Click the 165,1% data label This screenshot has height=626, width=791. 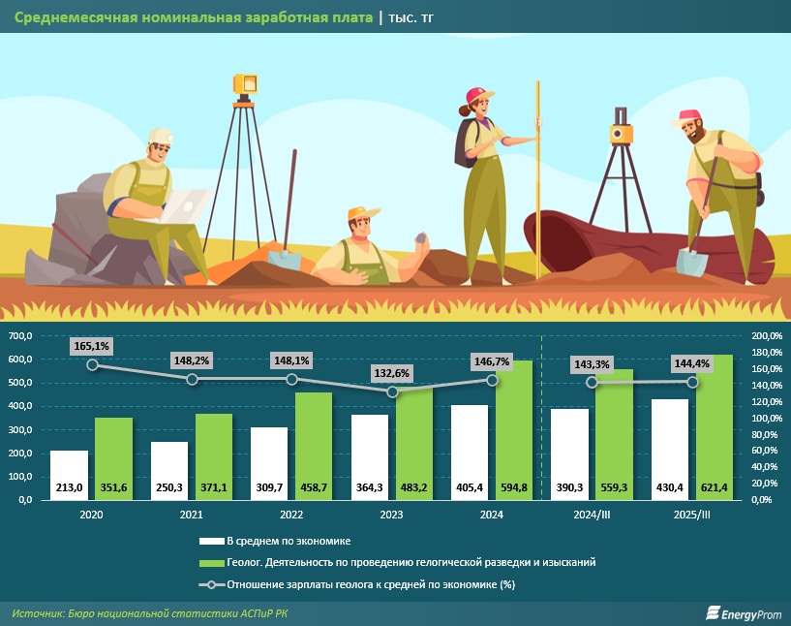click(91, 345)
